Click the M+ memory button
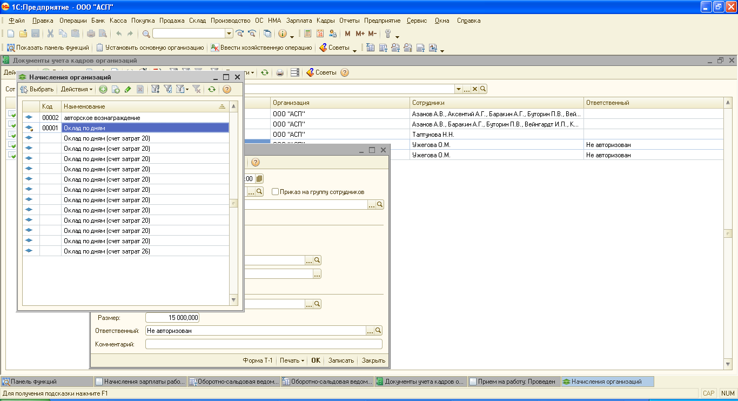Image resolution: width=738 pixels, height=401 pixels. [360, 34]
